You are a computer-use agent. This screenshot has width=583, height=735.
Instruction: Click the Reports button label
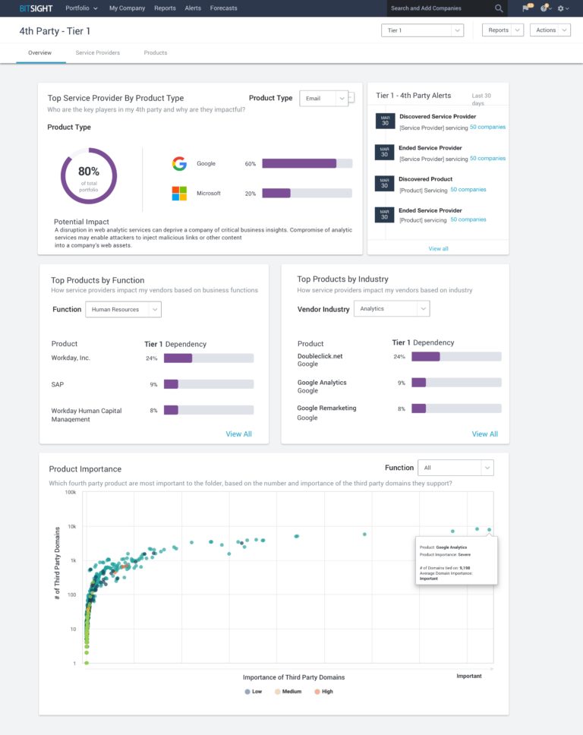(498, 30)
